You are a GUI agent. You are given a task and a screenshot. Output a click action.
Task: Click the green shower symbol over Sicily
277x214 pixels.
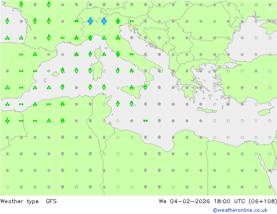point(132,87)
